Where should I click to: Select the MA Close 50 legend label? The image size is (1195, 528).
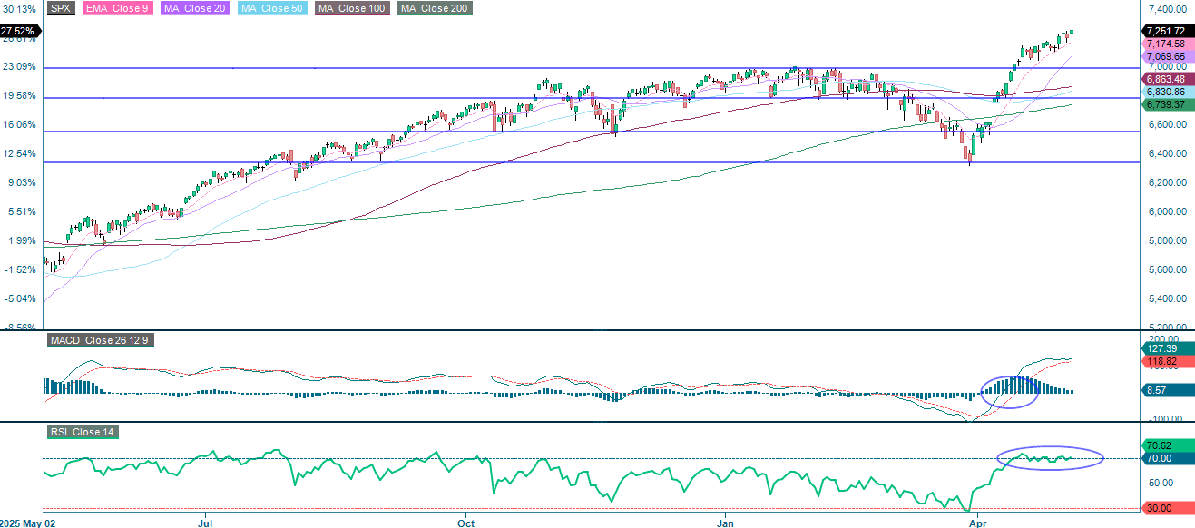click(274, 8)
